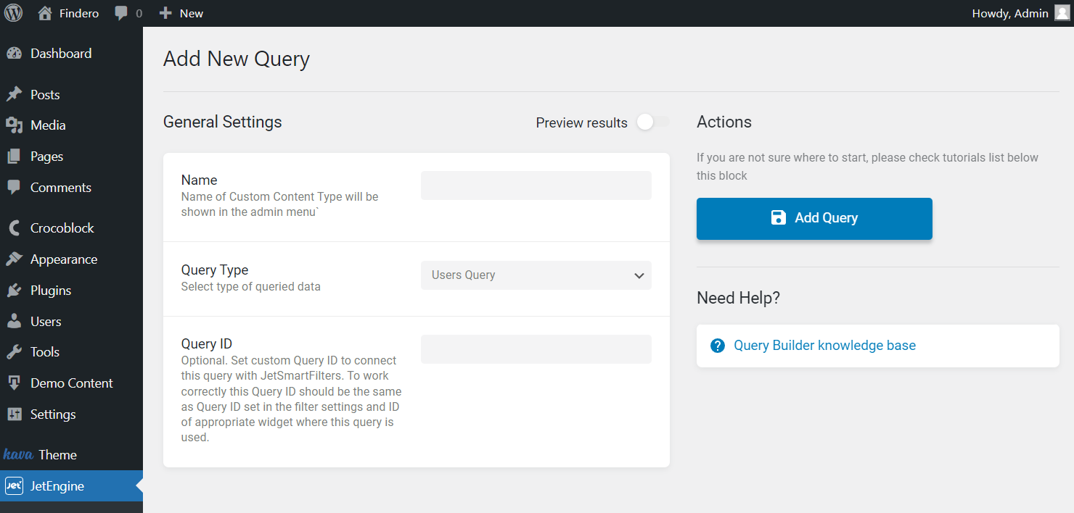Viewport: 1074px width, 513px height.
Task: Click the Pages icon in sidebar
Action: pyautogui.click(x=14, y=157)
